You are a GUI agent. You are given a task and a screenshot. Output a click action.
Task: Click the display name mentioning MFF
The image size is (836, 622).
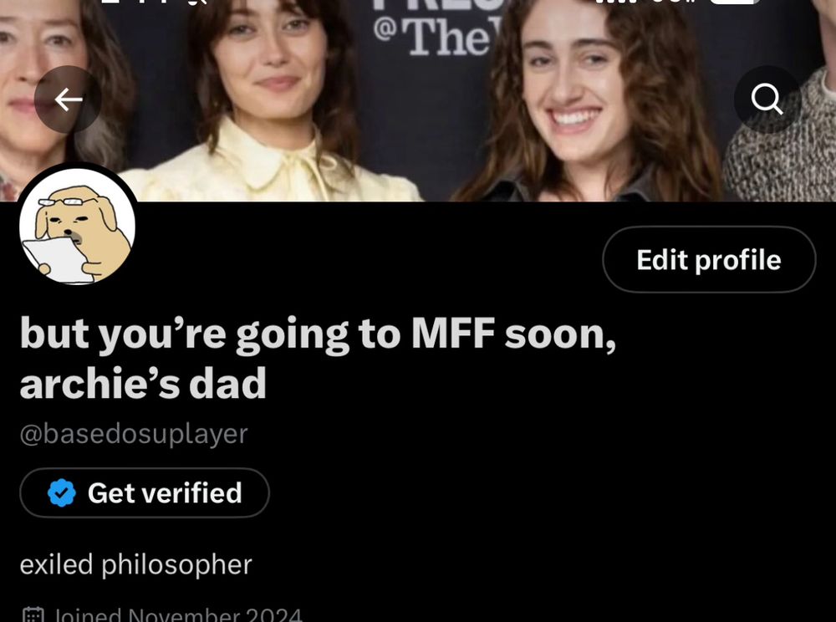pos(318,334)
